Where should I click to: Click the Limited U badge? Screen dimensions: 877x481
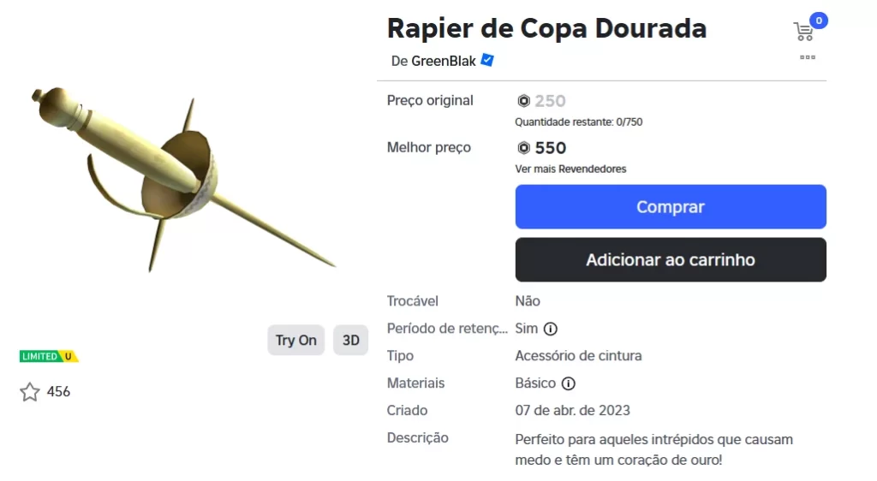tap(49, 356)
